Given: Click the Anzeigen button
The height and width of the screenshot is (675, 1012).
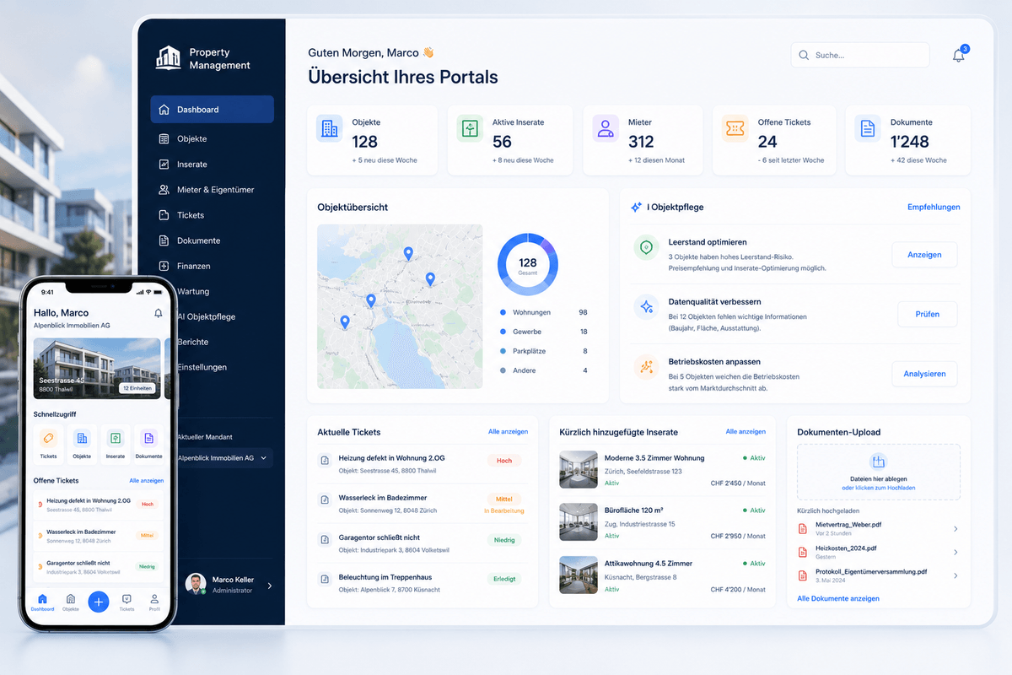Looking at the screenshot, I should 924,254.
